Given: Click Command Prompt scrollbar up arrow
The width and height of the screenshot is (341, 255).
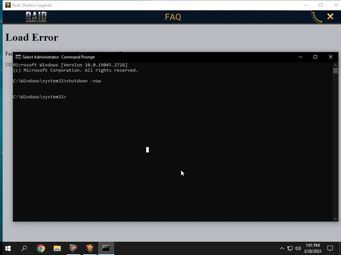Looking at the screenshot, I should (335, 65).
